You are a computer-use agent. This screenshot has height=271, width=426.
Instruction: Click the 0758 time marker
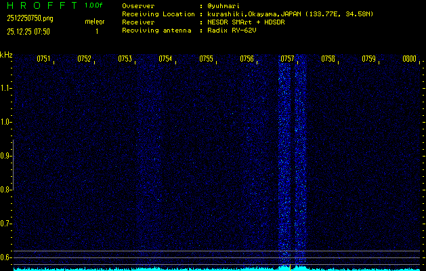(x=328, y=59)
